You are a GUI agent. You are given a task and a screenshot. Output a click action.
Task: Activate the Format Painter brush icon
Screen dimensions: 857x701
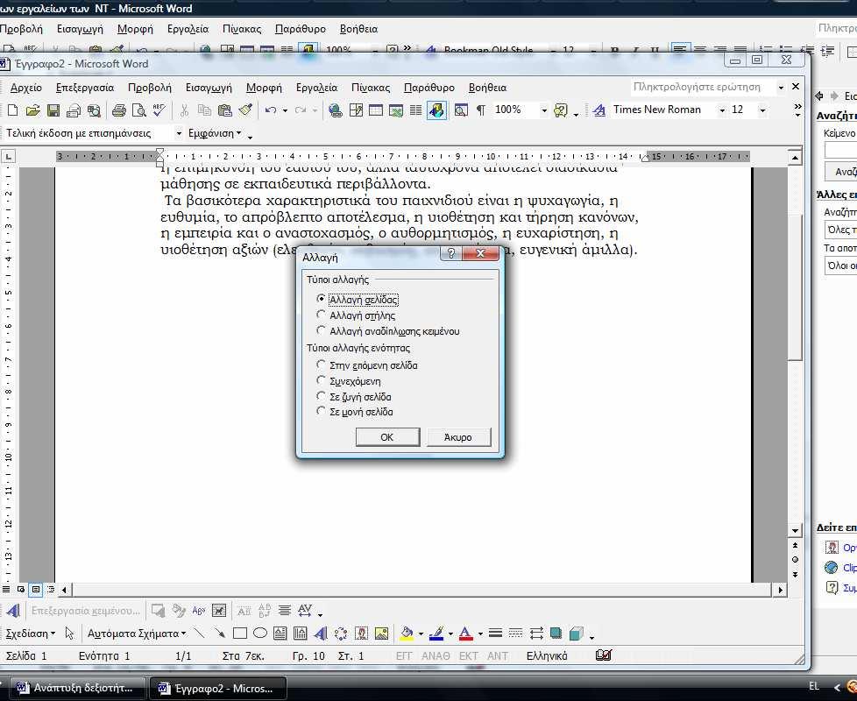tap(245, 110)
